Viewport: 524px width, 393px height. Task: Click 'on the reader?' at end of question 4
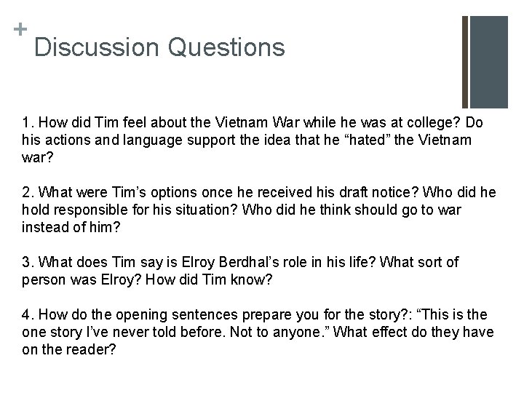(x=69, y=349)
